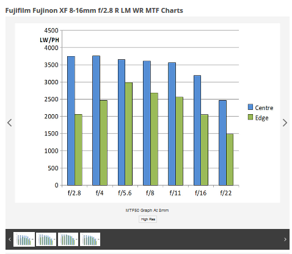Move the thumbnail strip right with its arrow
This screenshot has height=254, width=292.
click(x=285, y=239)
